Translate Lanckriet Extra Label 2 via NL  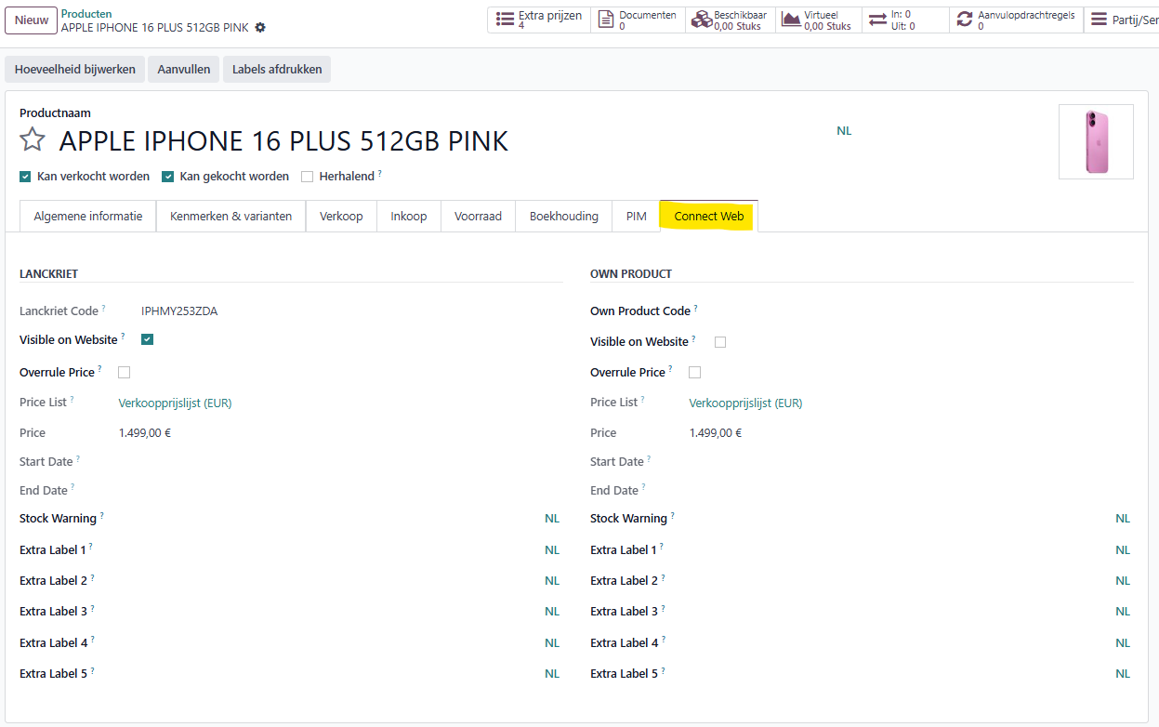tap(552, 581)
